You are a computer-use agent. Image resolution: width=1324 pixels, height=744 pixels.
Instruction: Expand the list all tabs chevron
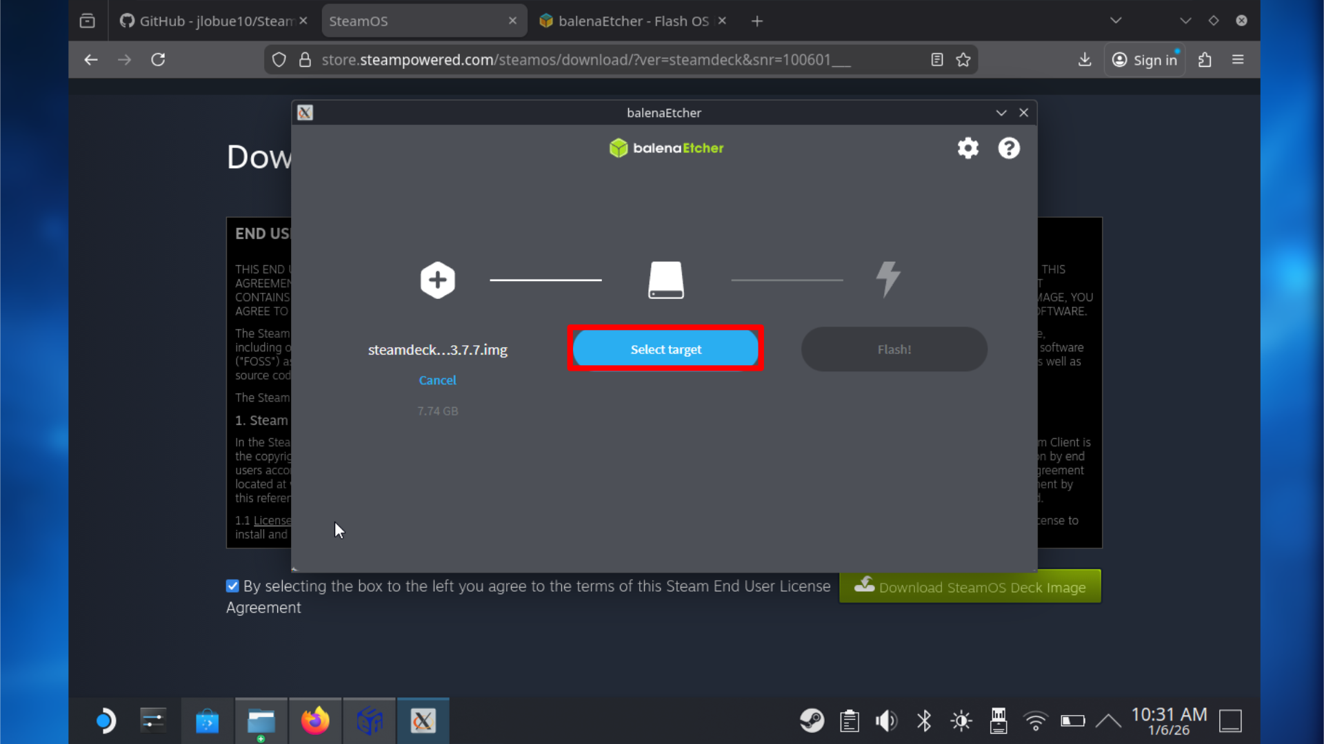coord(1116,21)
